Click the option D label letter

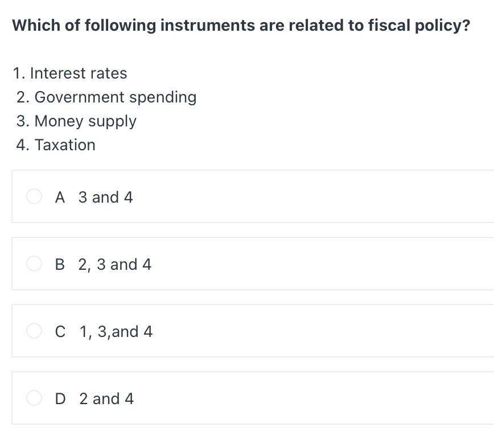point(60,398)
